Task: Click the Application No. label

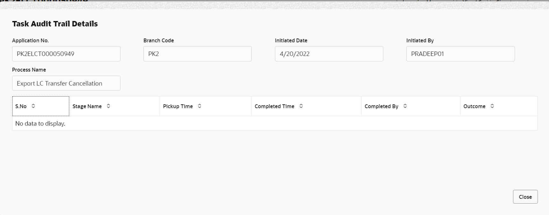Action: (30, 40)
